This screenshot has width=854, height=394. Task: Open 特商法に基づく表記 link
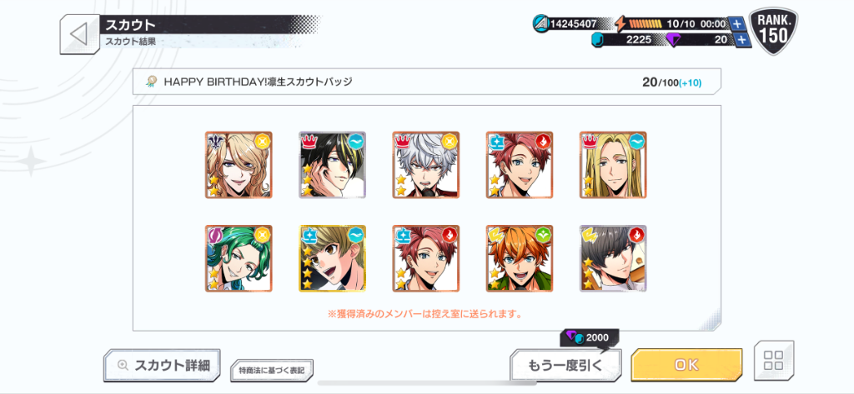click(x=272, y=371)
